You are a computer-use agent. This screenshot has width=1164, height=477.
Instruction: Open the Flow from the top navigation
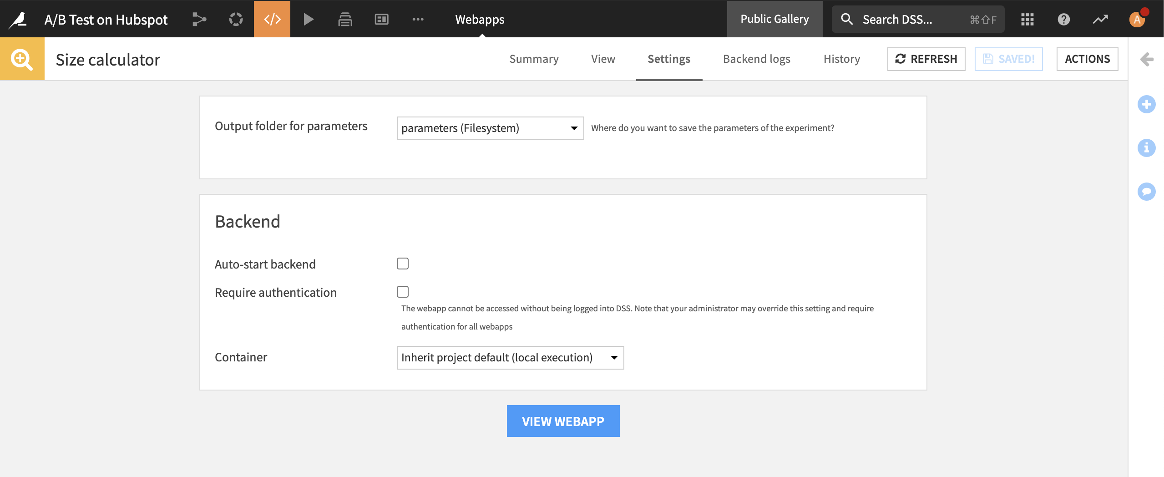tap(199, 19)
